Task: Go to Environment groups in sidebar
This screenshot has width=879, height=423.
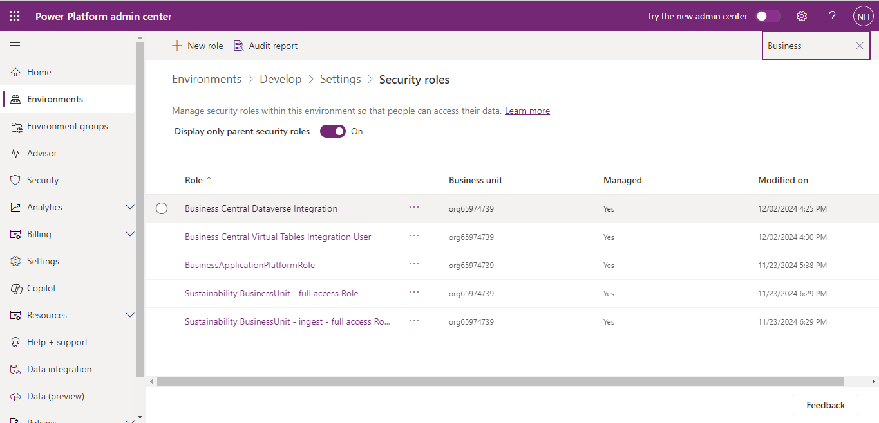Action: [67, 127]
